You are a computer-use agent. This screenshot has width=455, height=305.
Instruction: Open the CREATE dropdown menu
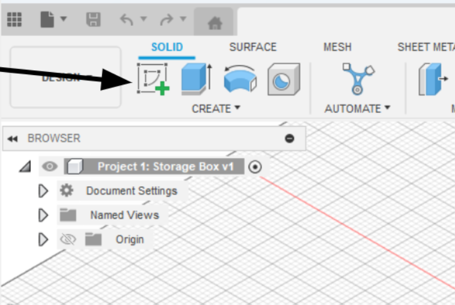coord(216,109)
